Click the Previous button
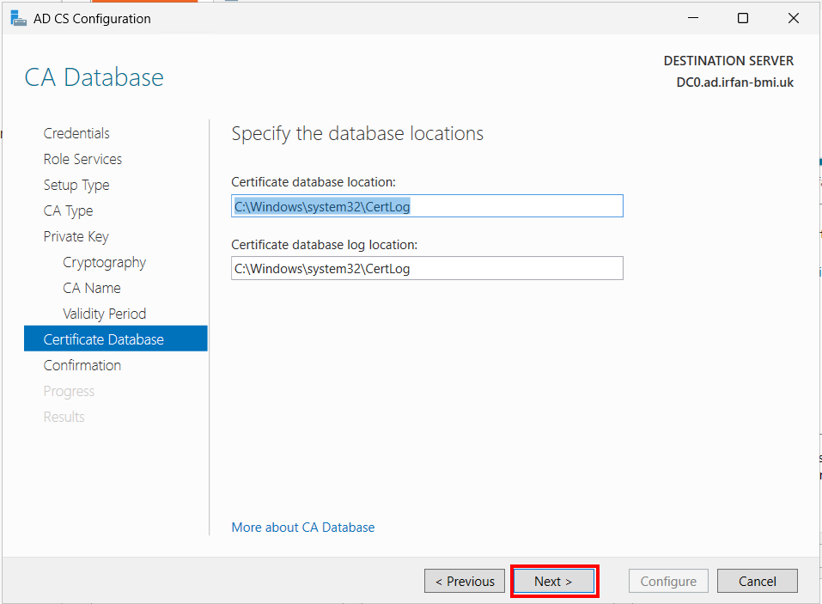Screen dimensions: 822x604 tap(465, 581)
